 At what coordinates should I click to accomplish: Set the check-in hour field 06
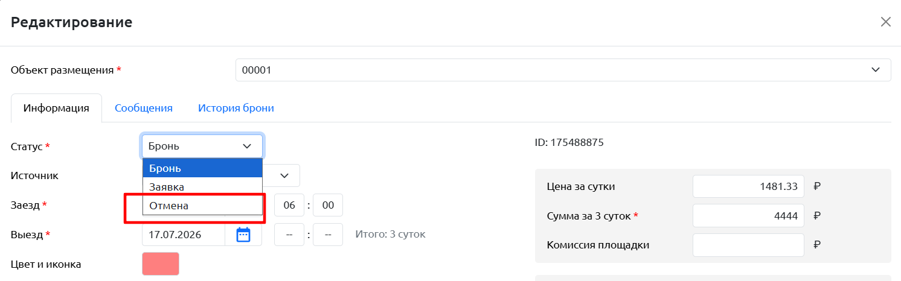coord(289,205)
